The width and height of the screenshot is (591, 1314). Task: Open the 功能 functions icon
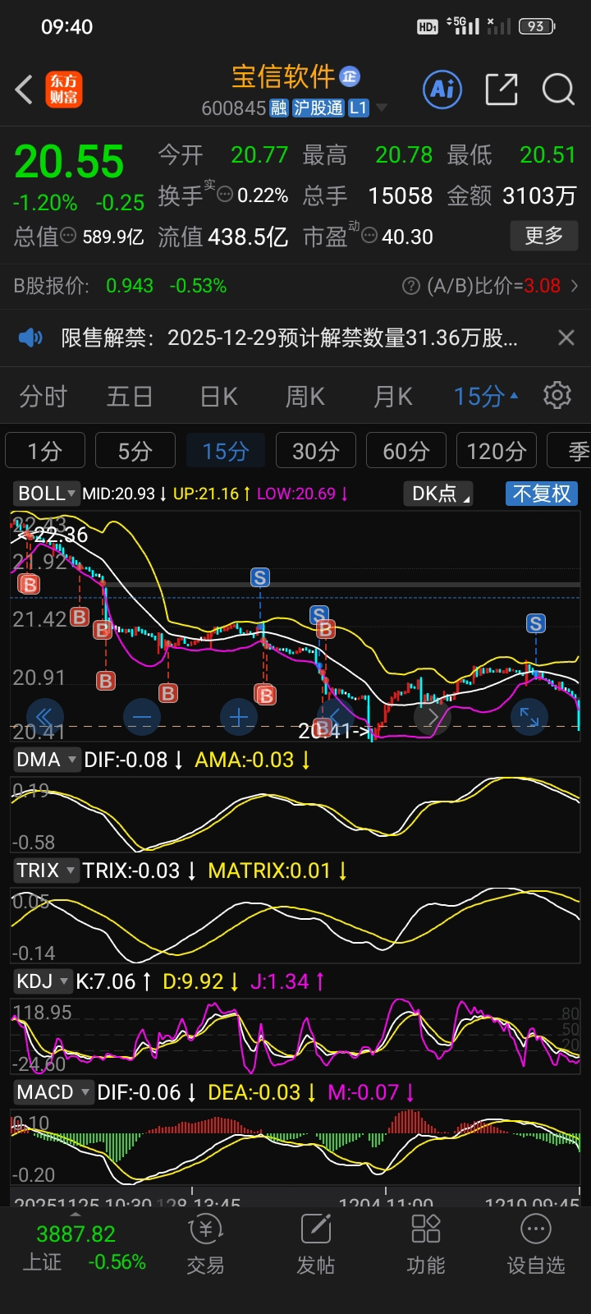tap(426, 1244)
